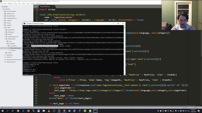Click the 'import scrapy' line
The width and height of the screenshot is (202, 113).
[x=47, y=9]
